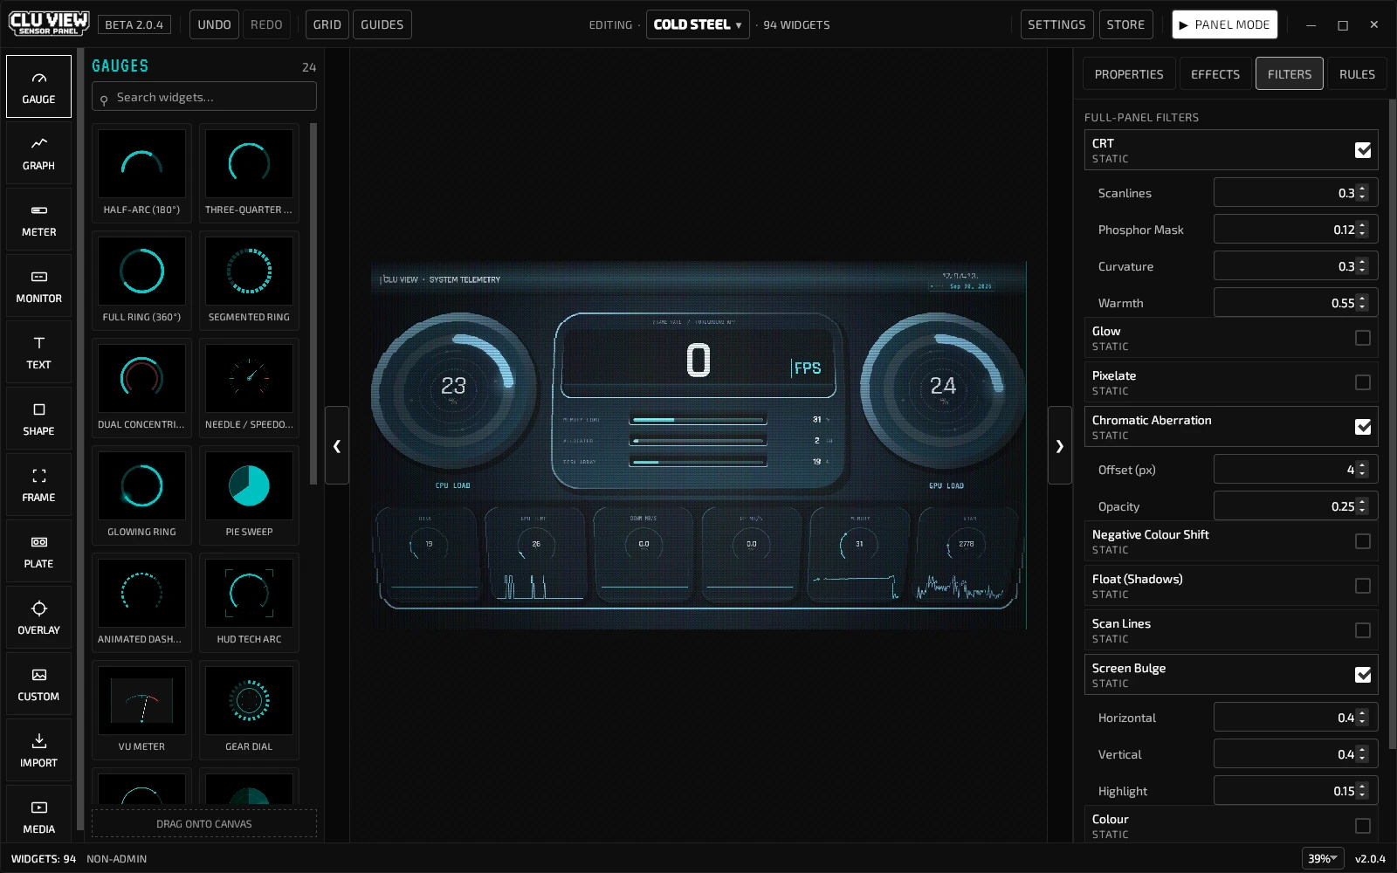
Task: Turn off Screen Bulge filter
Action: (x=1362, y=675)
